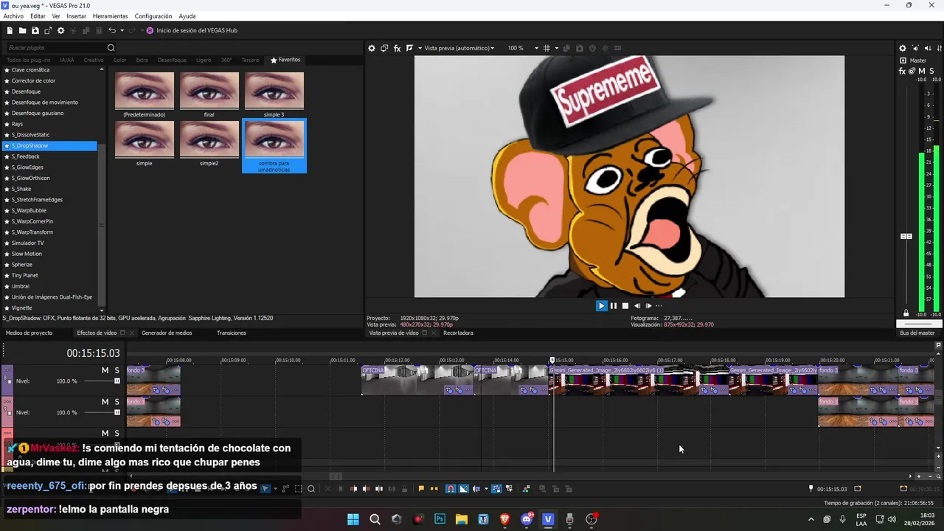
Task: Open the Herramientas menu
Action: 110,16
